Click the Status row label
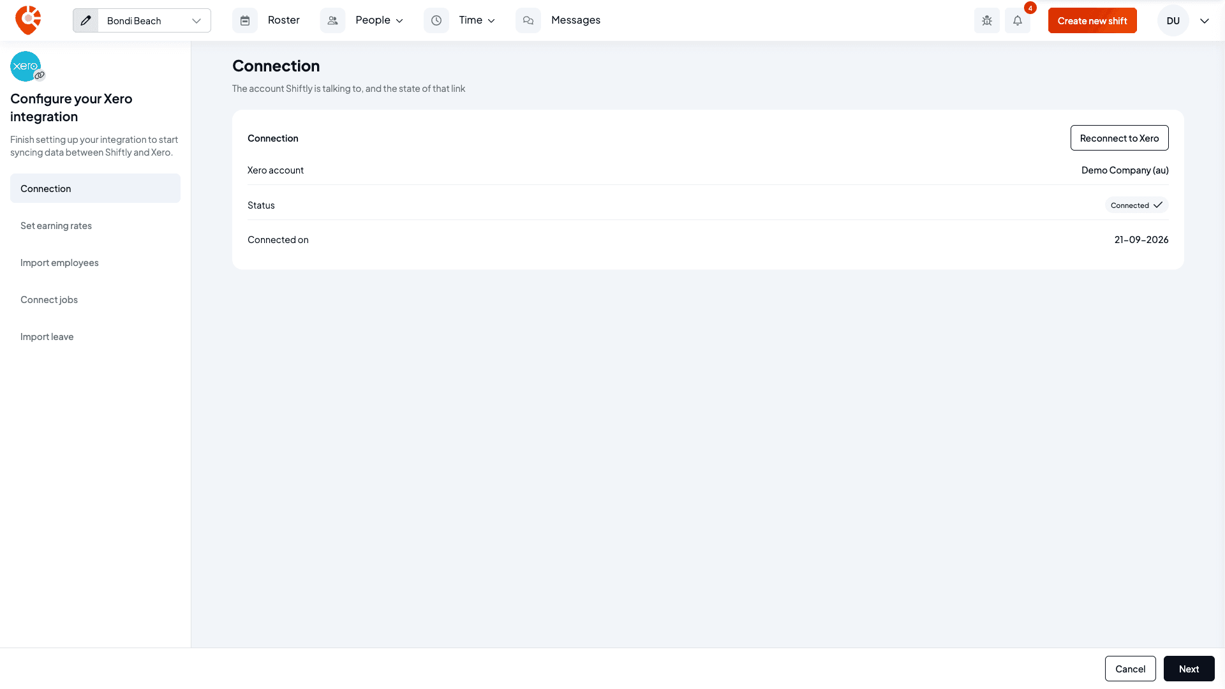This screenshot has width=1225, height=689. [261, 205]
